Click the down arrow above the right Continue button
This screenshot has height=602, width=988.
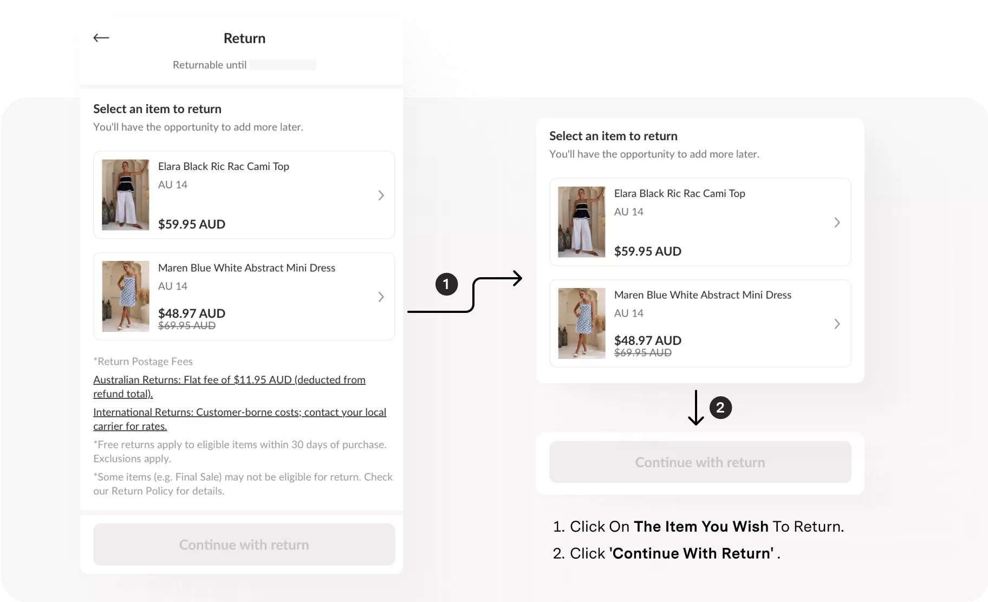696,408
